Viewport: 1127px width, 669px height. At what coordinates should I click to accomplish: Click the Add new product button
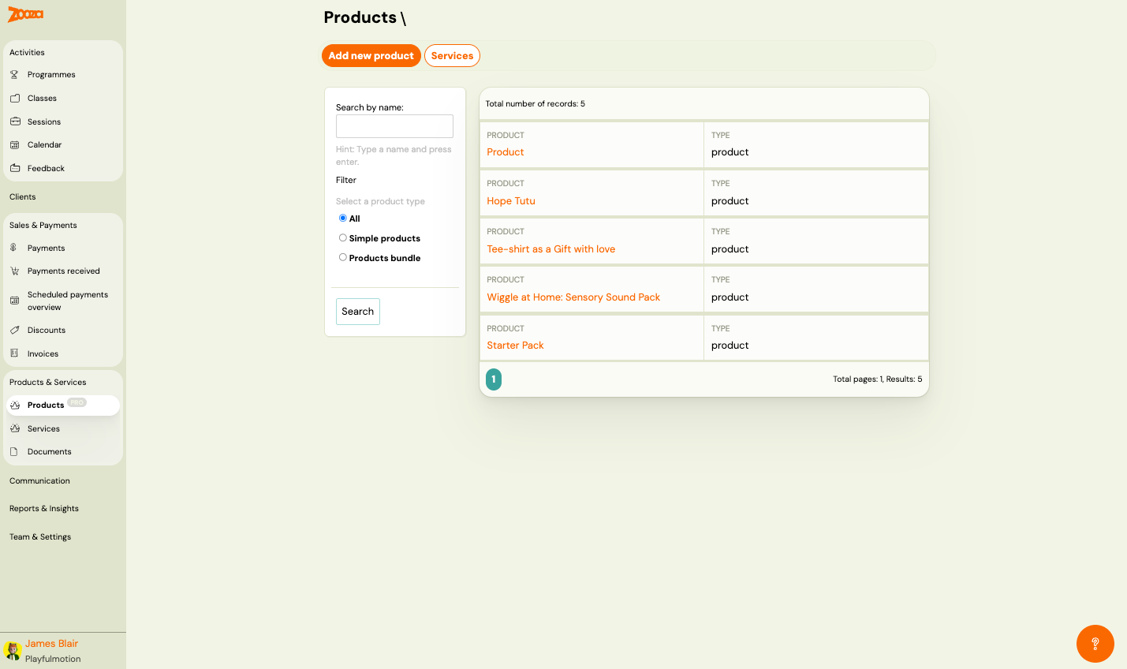[x=371, y=55]
